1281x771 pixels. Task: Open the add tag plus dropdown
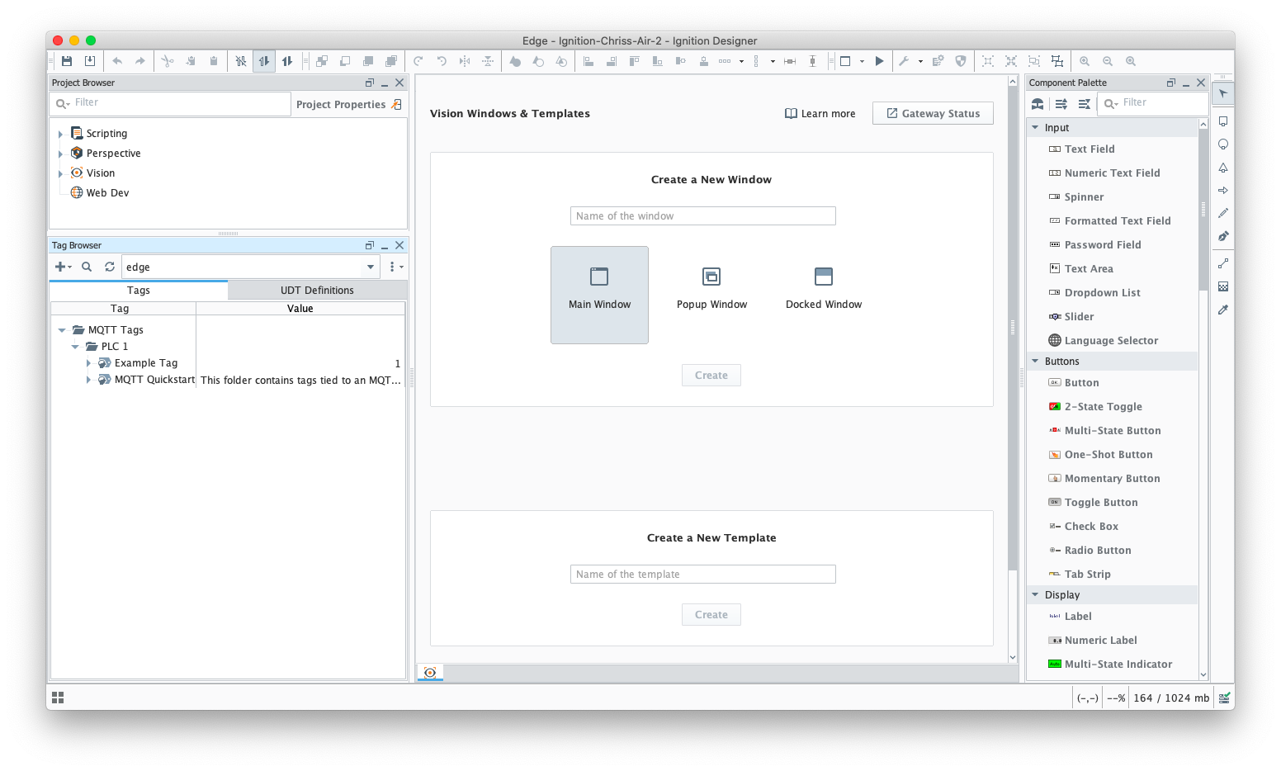click(x=63, y=267)
